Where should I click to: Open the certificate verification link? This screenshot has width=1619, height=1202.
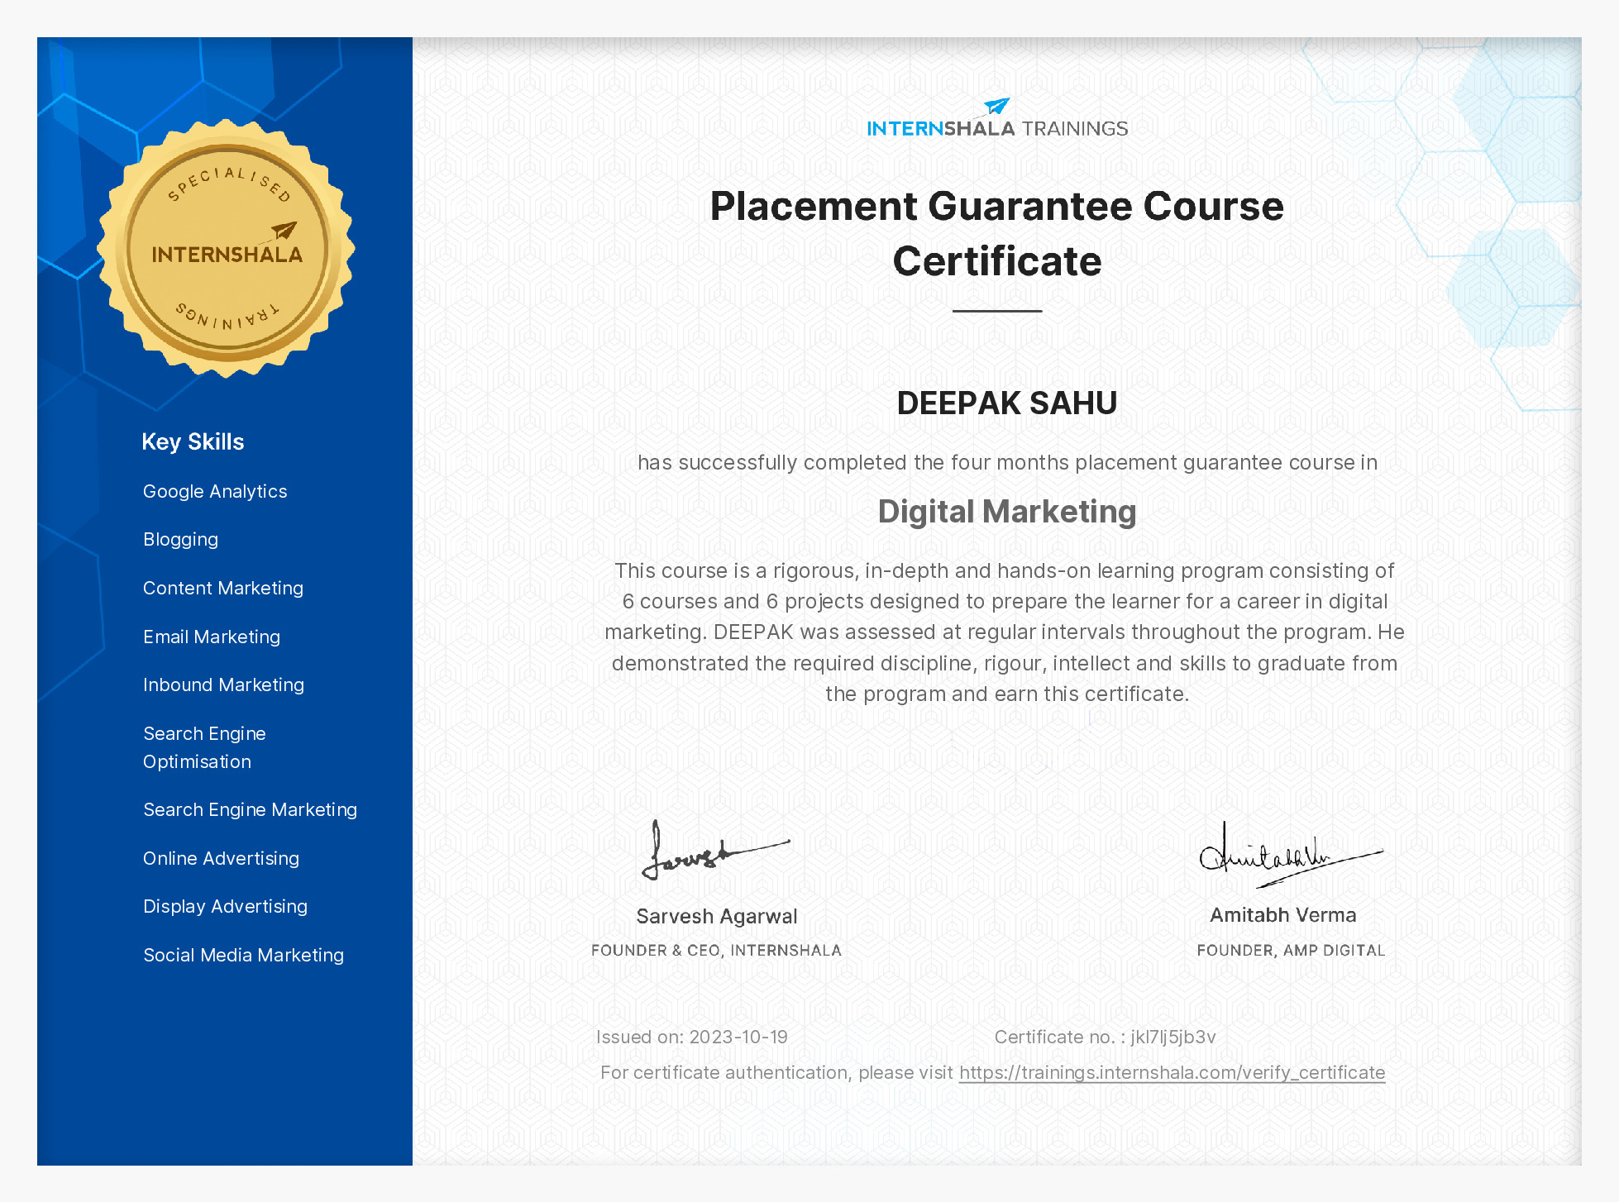tap(1171, 1072)
